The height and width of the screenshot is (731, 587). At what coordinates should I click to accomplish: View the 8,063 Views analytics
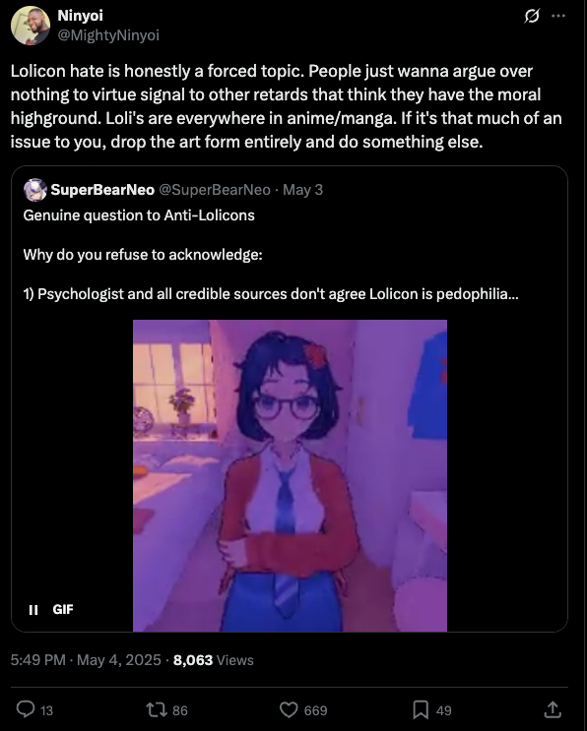click(x=214, y=660)
